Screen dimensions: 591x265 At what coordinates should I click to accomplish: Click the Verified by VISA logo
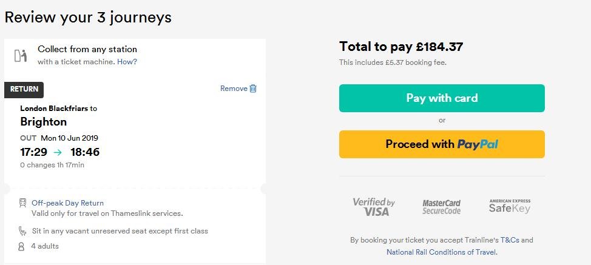tap(374, 207)
